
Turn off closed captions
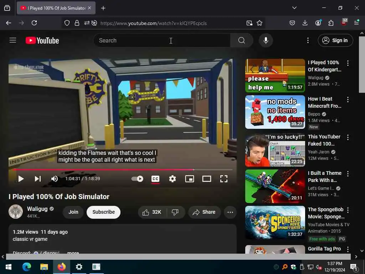pos(155,179)
